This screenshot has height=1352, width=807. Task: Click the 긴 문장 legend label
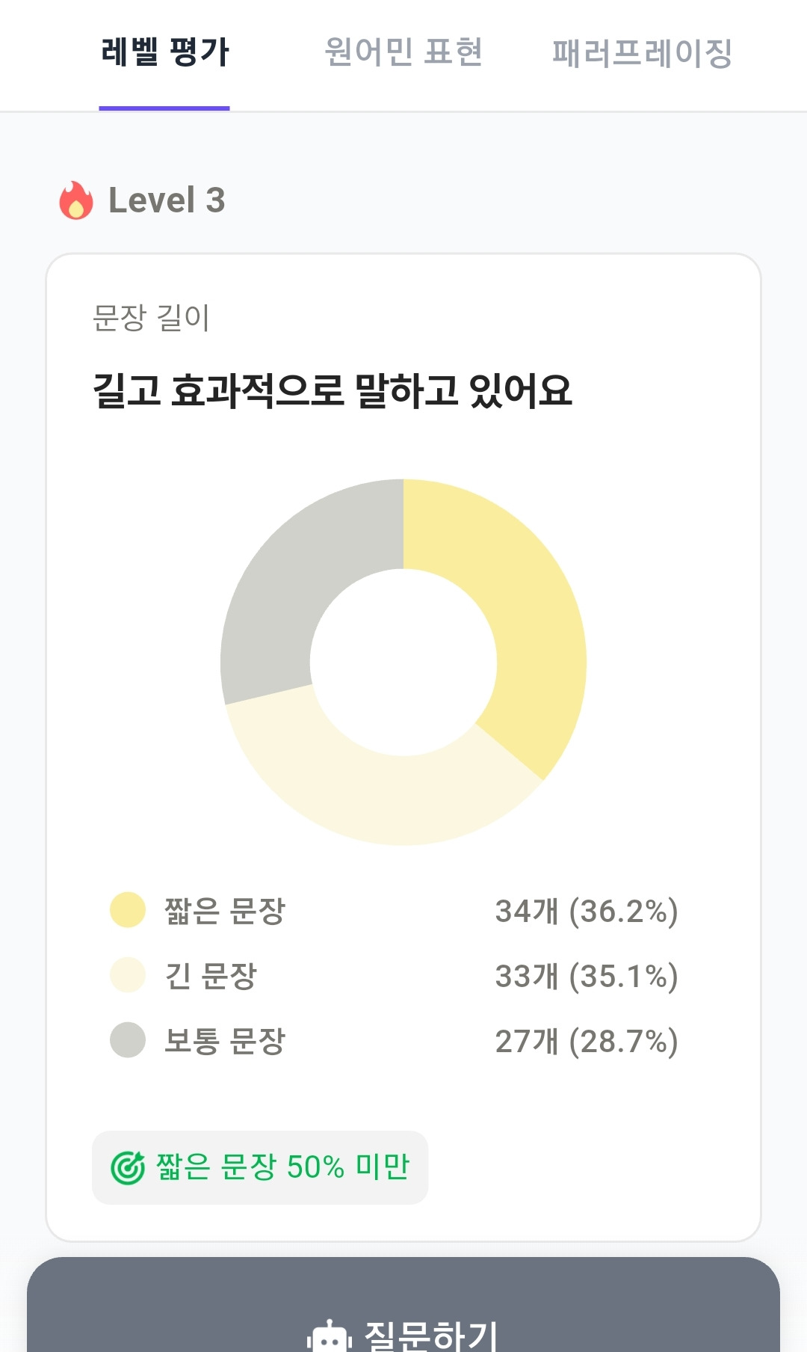click(x=211, y=976)
